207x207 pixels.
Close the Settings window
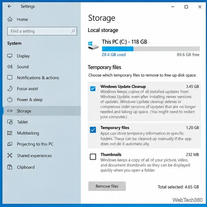click(x=200, y=7)
